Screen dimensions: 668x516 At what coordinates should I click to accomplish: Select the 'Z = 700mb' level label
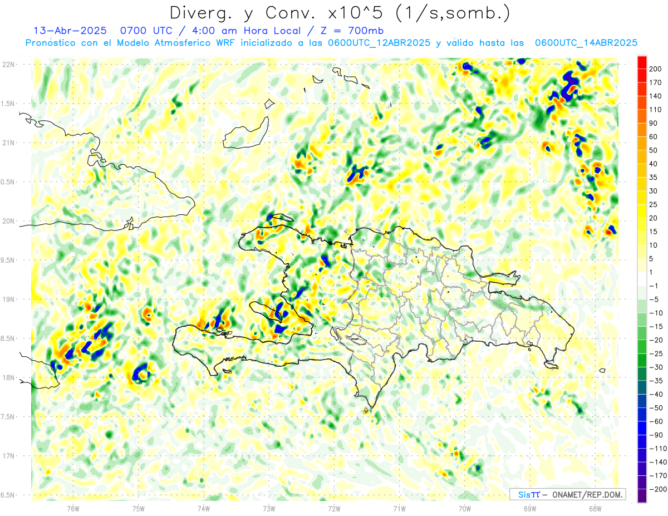click(x=351, y=31)
